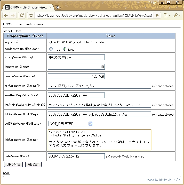Click the 'arrStringValue (String[])' label
184x185 pixels.
pyautogui.click(x=22, y=86)
